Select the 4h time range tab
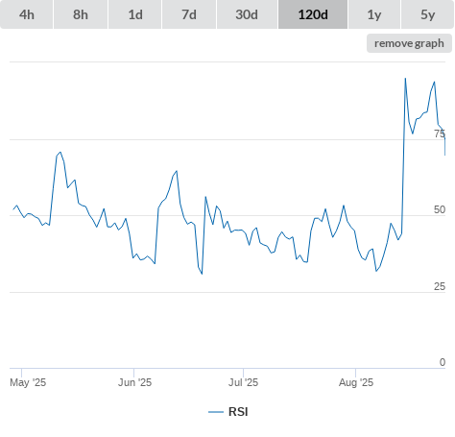Image resolution: width=455 pixels, height=437 pixels. [x=27, y=14]
